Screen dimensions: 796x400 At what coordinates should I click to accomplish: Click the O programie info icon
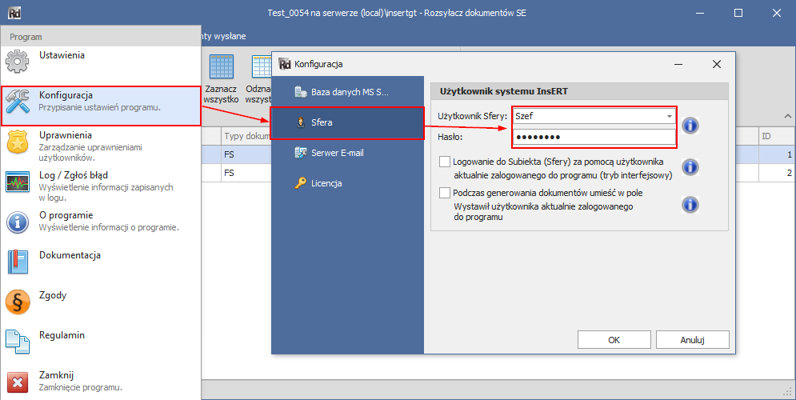(18, 222)
